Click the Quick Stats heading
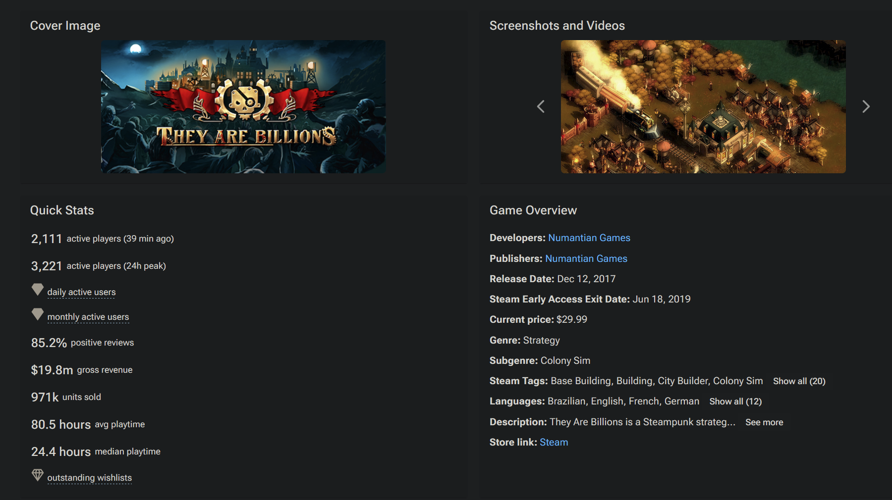The width and height of the screenshot is (892, 500). coord(62,210)
